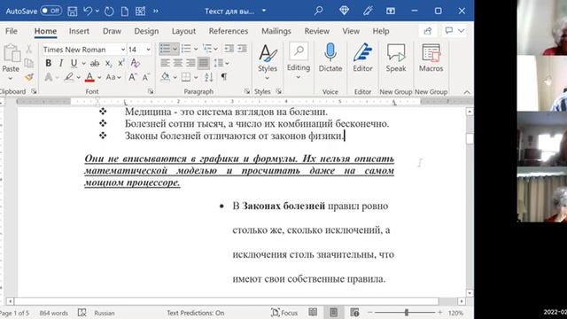Image resolution: width=567 pixels, height=319 pixels.
Task: Open the Editor pane
Action: [362, 58]
